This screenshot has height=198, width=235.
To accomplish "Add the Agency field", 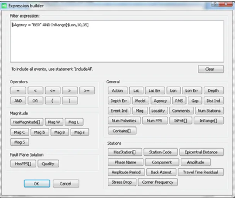I will click(161, 101).
